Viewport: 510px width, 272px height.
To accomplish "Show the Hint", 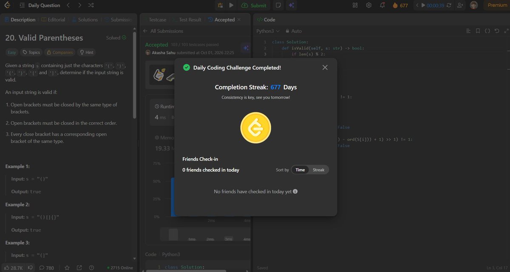I will coord(86,53).
